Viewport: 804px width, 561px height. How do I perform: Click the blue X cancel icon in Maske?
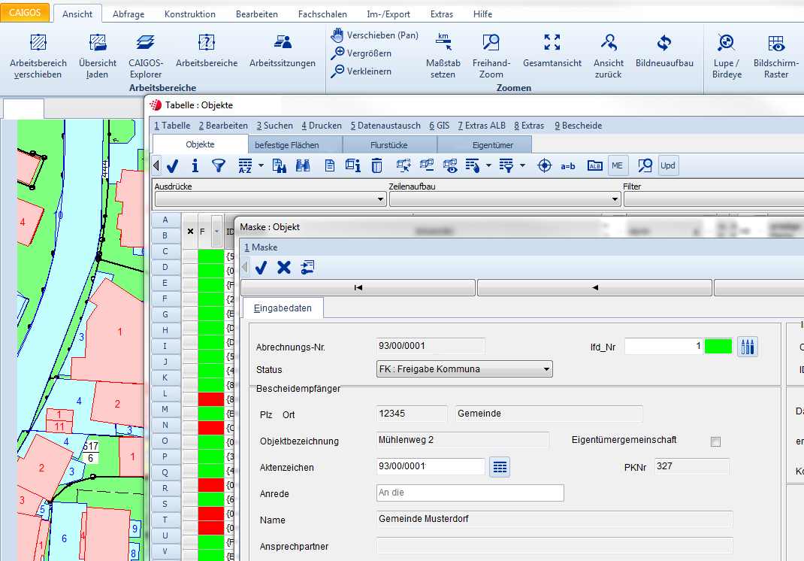pos(284,267)
